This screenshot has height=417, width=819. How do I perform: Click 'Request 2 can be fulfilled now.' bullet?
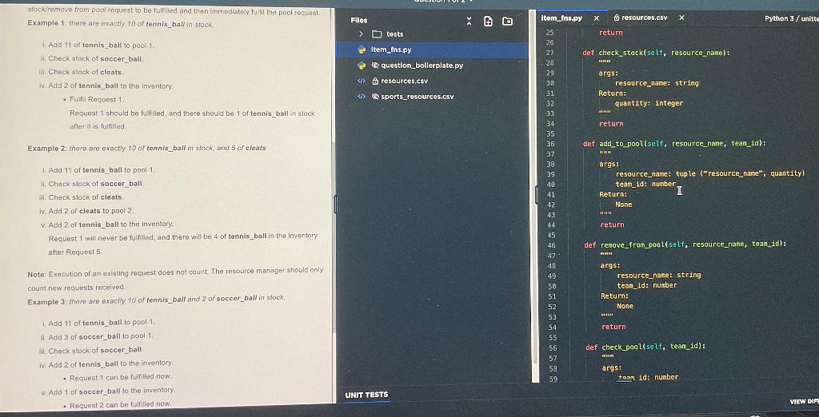click(120, 404)
